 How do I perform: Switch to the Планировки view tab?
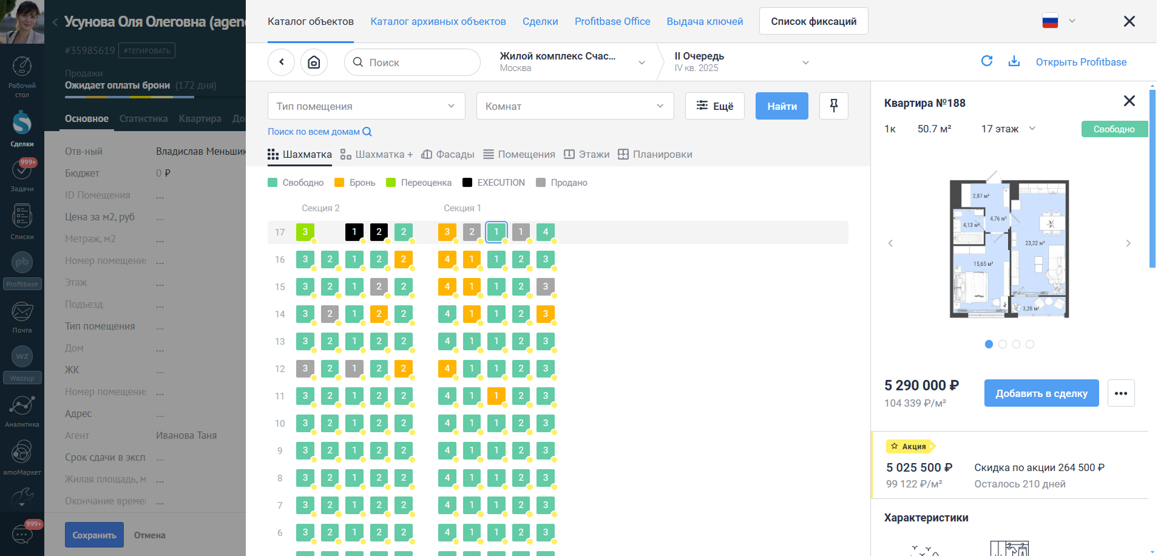[x=655, y=154]
